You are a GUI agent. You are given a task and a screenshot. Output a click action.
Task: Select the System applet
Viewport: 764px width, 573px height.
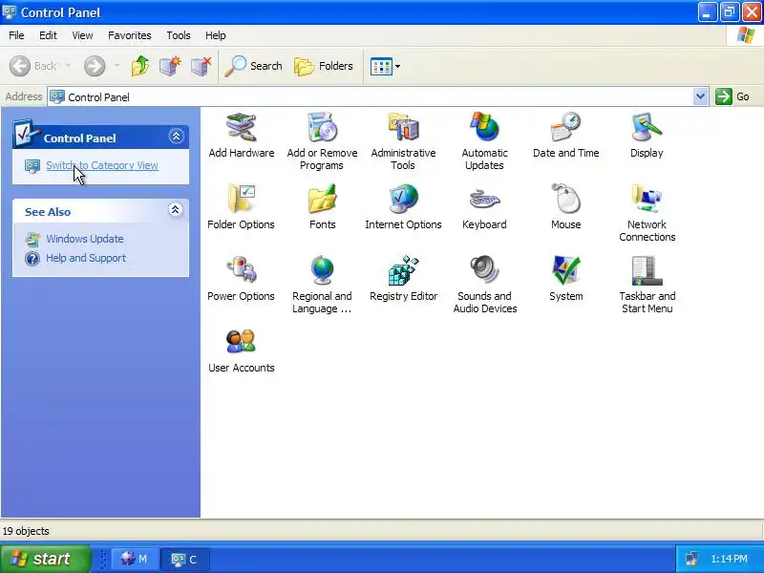[x=565, y=279]
